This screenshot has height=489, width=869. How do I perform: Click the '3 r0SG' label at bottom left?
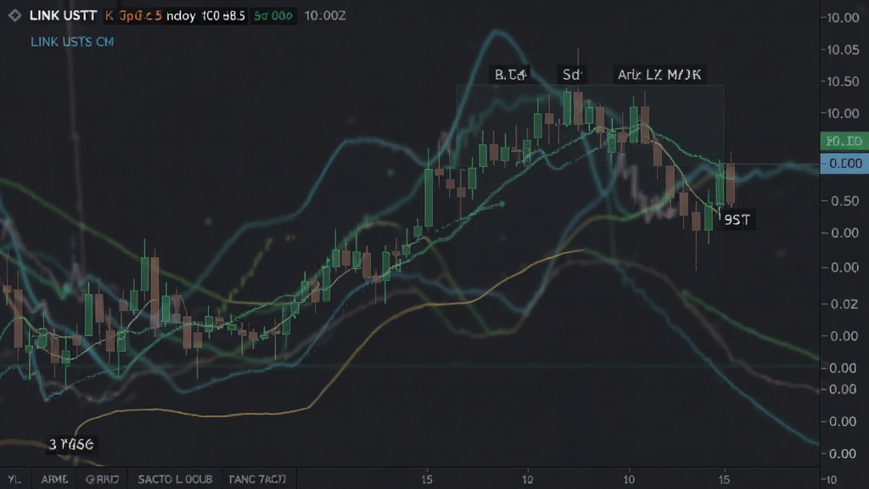71,444
